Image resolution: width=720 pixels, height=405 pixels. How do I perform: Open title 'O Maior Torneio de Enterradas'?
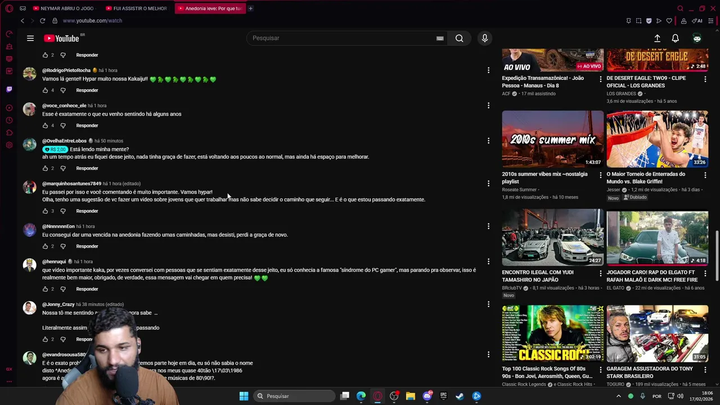click(x=646, y=178)
